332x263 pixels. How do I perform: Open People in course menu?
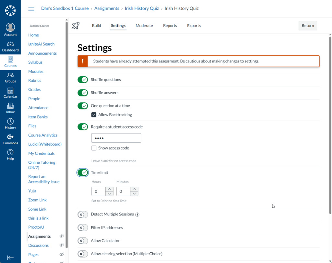point(34,99)
